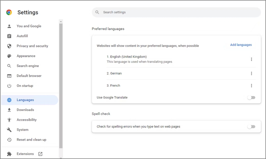Click the Accessibility figure icon

[x=9, y=120]
